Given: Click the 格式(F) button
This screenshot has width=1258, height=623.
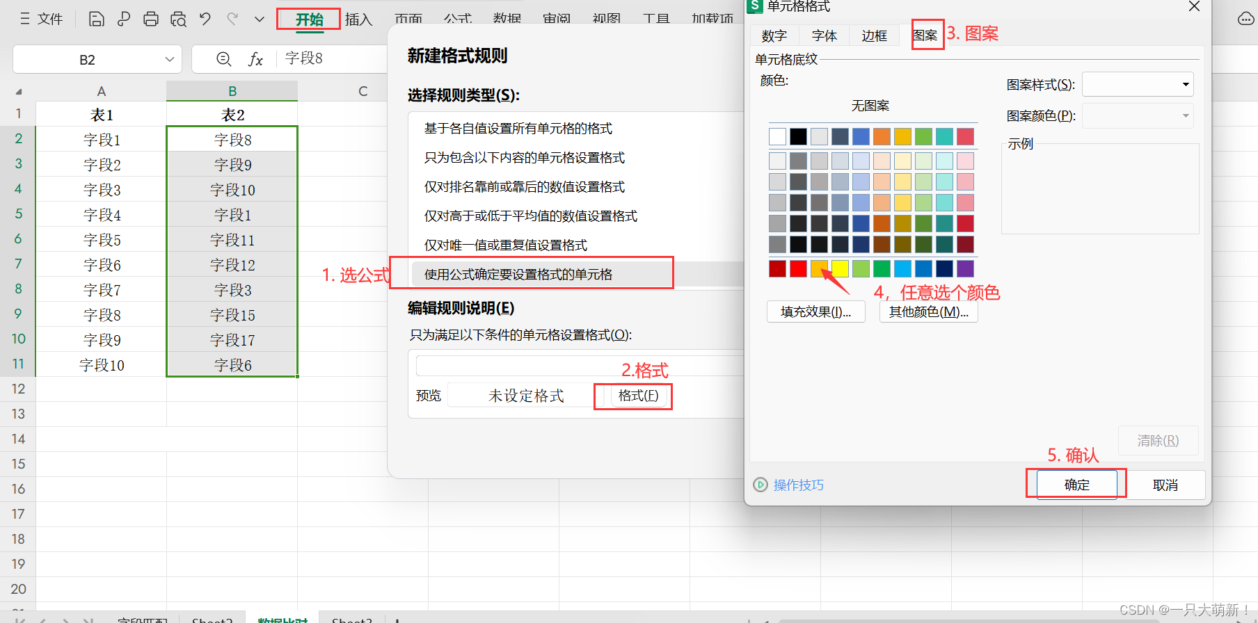Looking at the screenshot, I should [x=638, y=396].
